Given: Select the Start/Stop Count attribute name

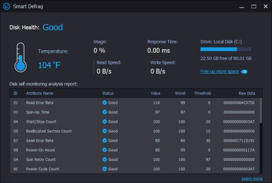Looking at the screenshot, I should (x=41, y=122).
